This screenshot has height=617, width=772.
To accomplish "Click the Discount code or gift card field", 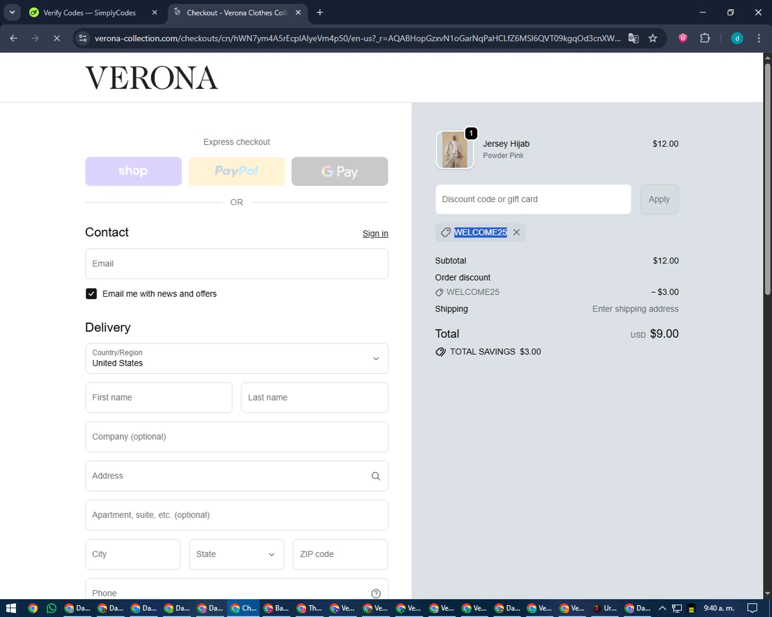I will point(533,199).
